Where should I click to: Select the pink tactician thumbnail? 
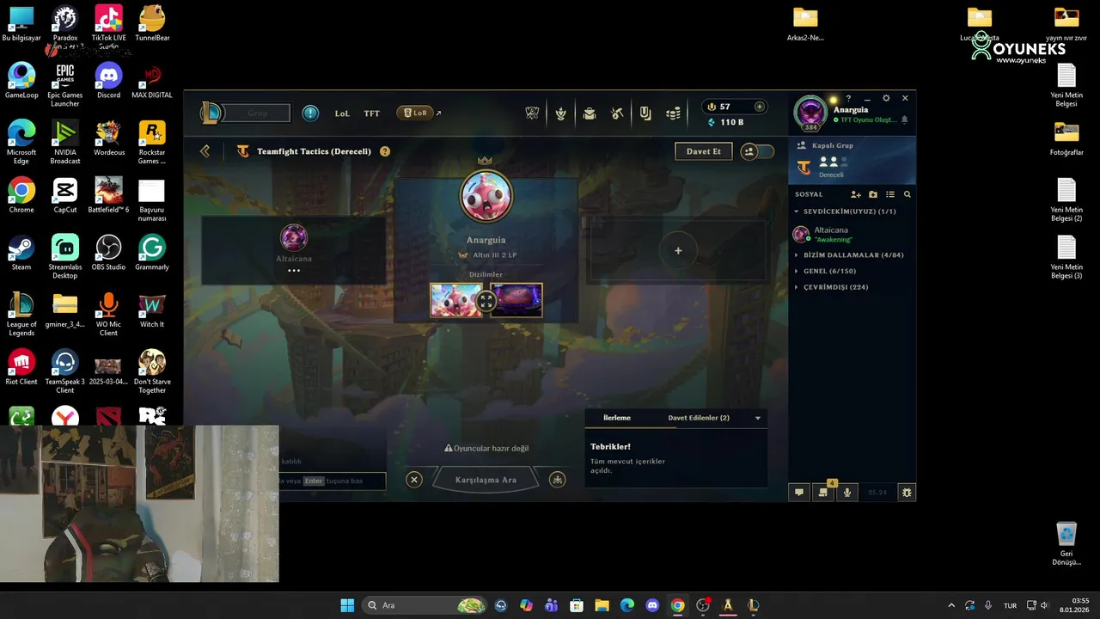point(455,301)
